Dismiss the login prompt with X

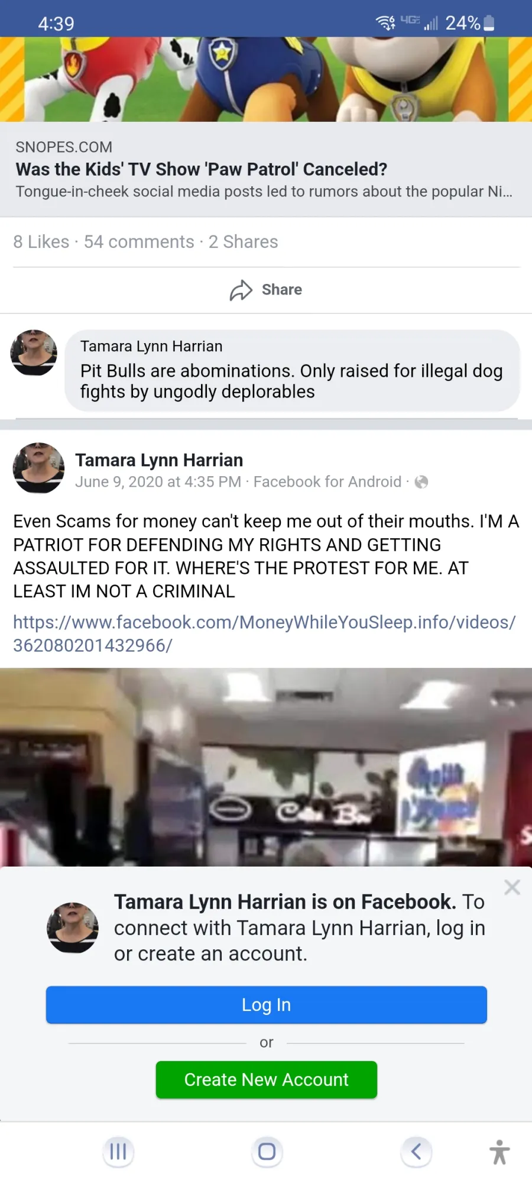(512, 887)
